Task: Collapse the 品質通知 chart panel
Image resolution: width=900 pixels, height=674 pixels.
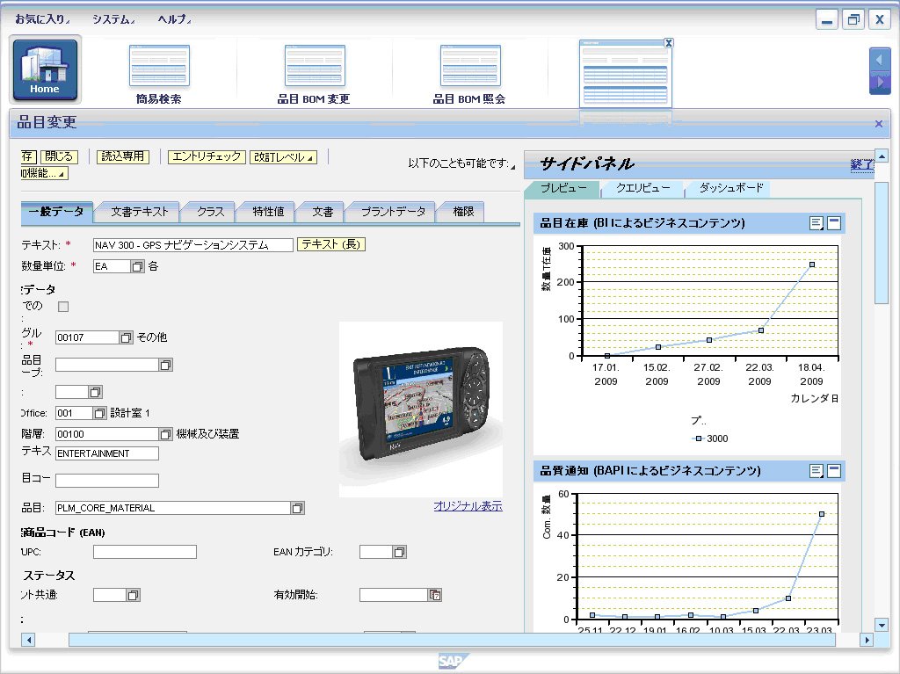Action: (x=834, y=471)
